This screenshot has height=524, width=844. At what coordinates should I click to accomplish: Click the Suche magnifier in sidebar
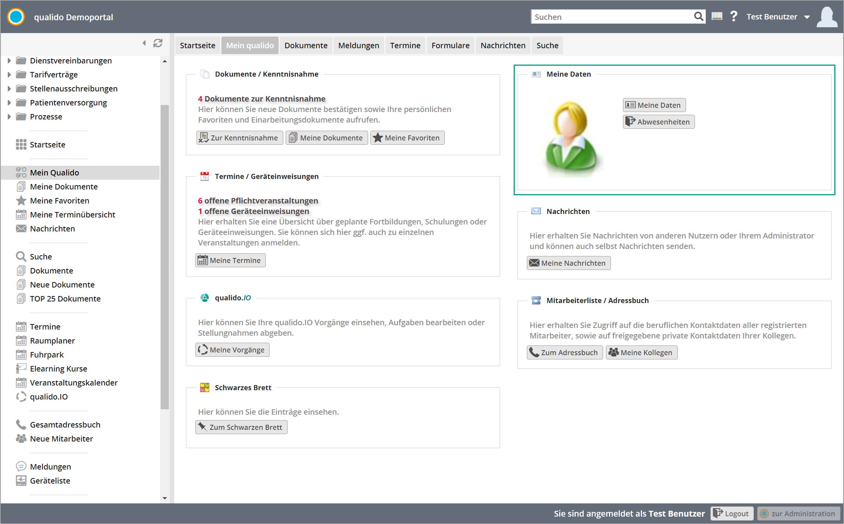[x=21, y=256]
